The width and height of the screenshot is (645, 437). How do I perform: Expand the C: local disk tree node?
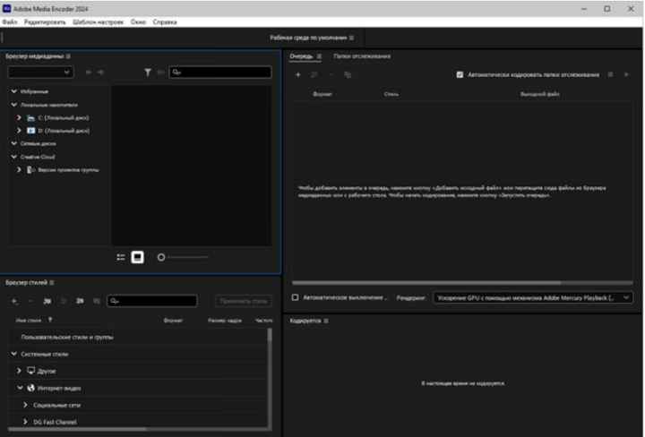pyautogui.click(x=19, y=117)
